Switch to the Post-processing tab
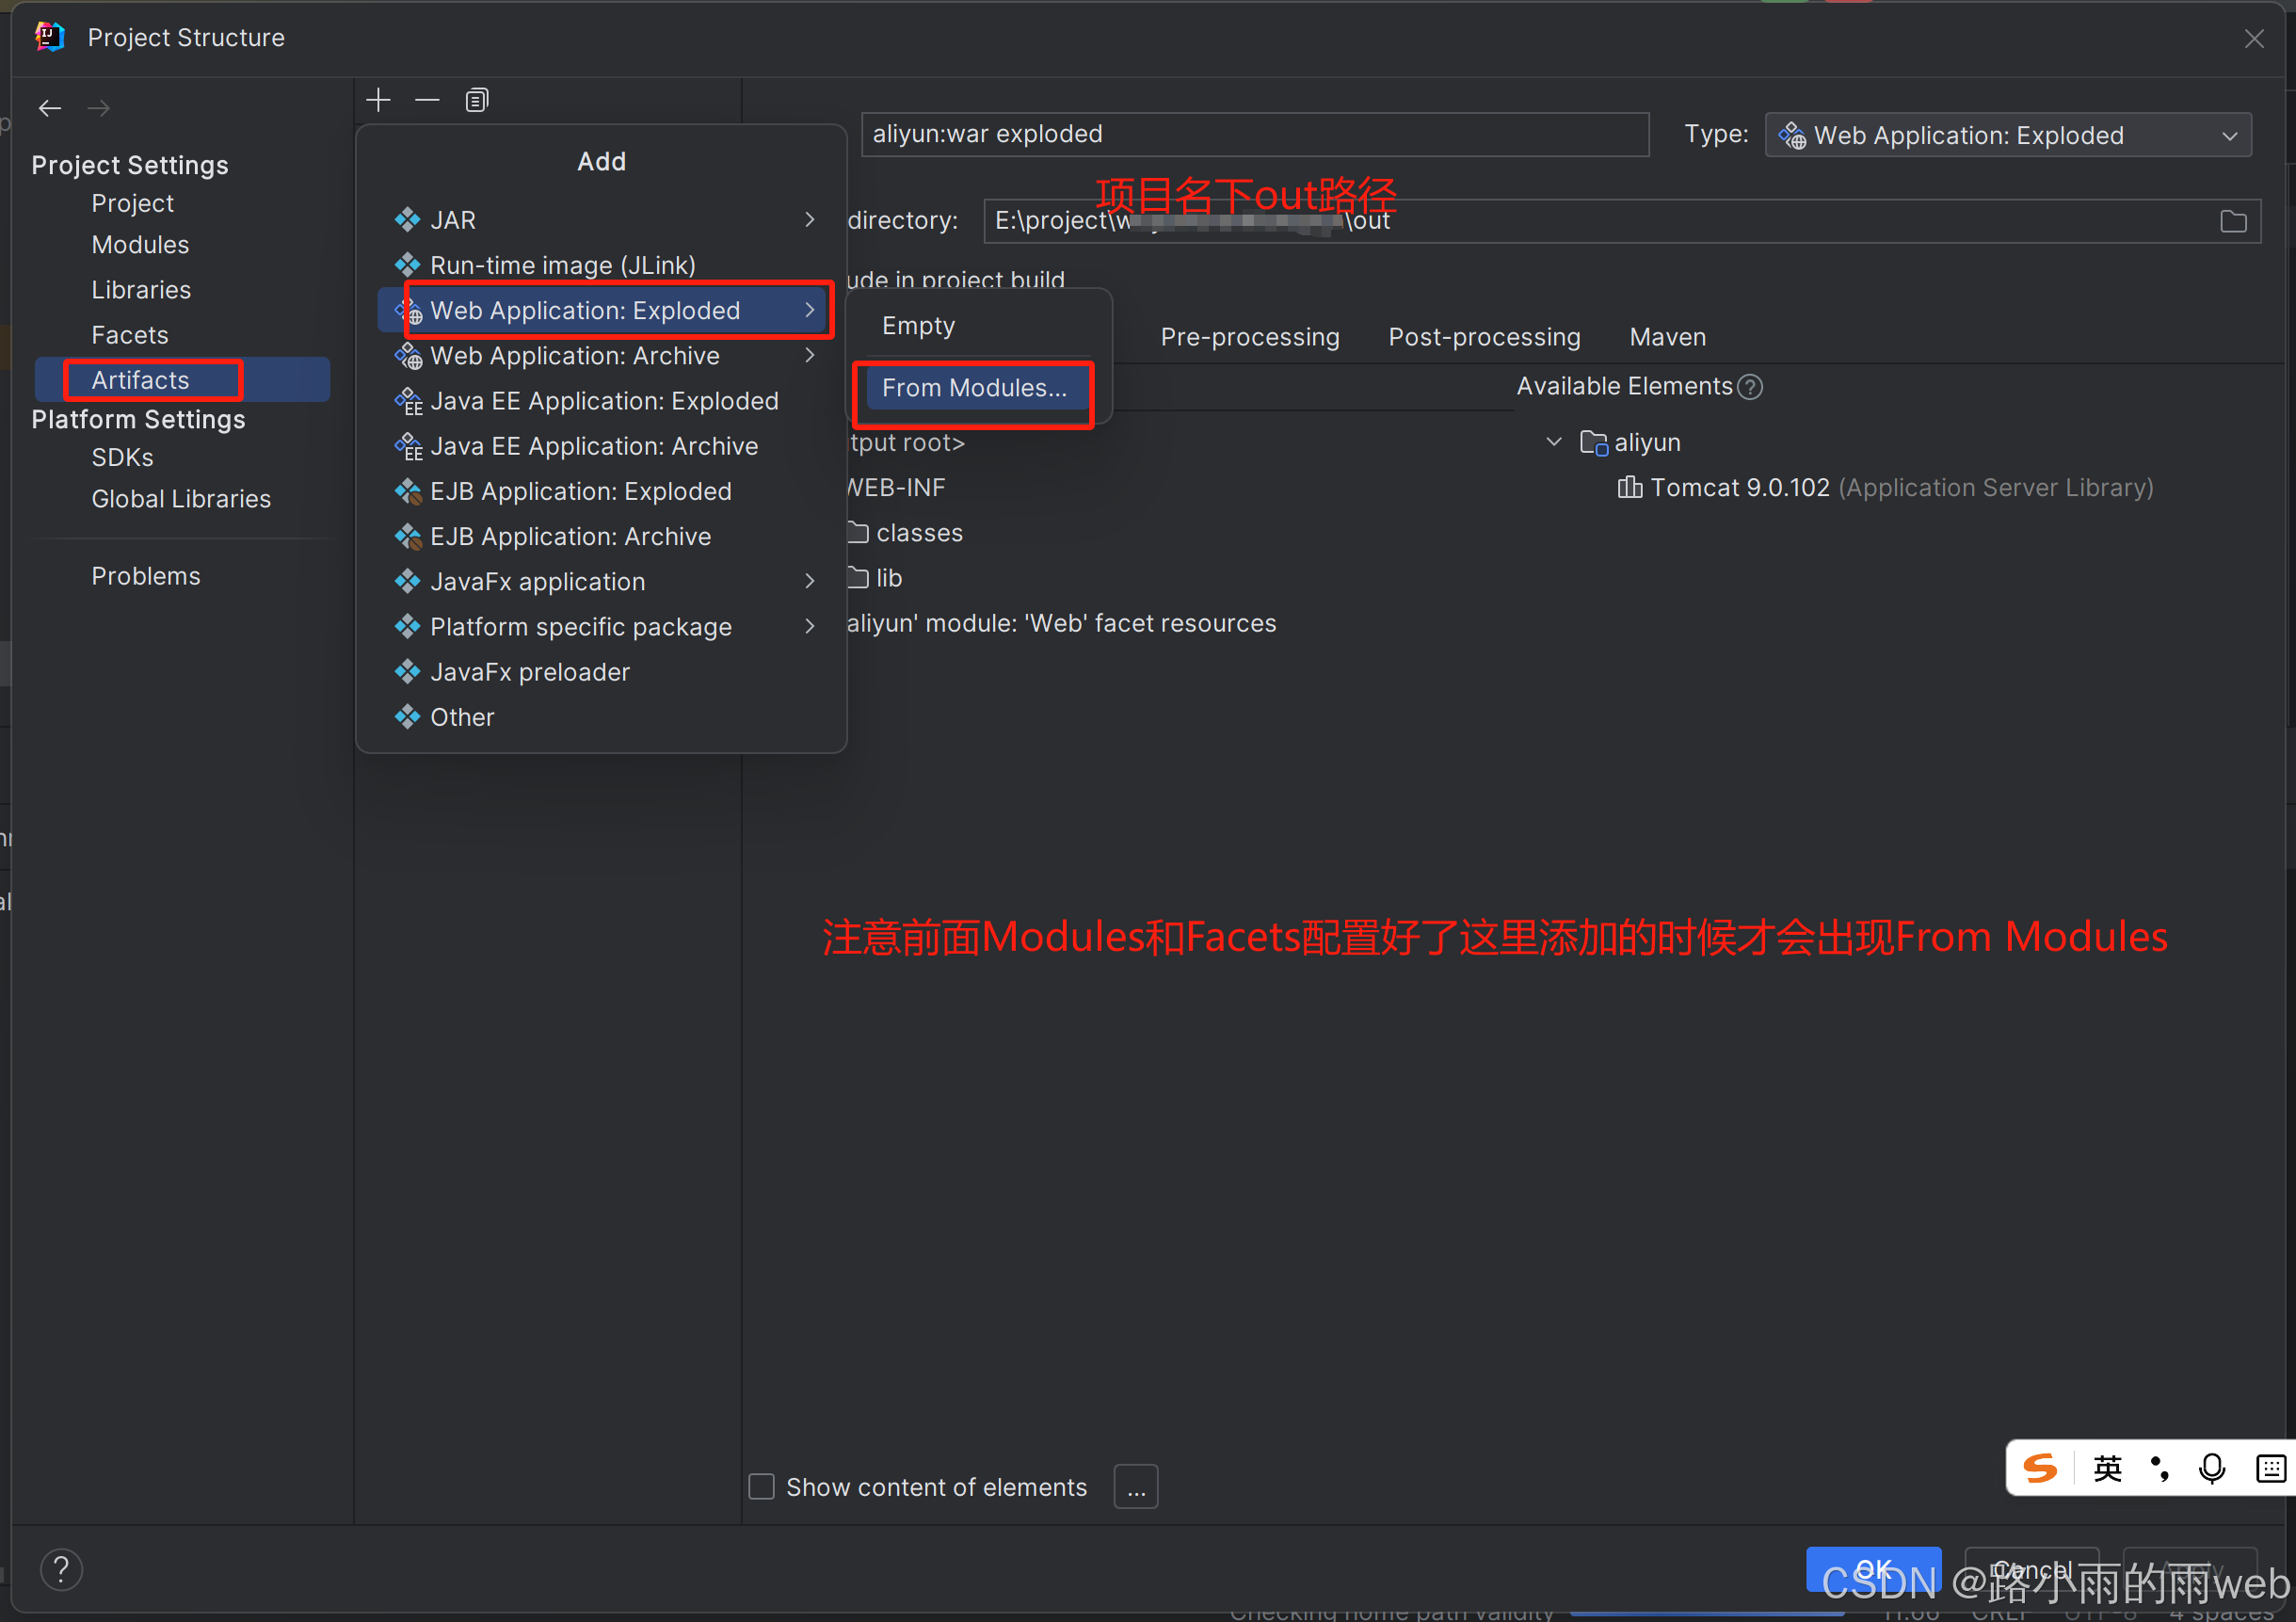2296x1622 pixels. coord(1484,337)
